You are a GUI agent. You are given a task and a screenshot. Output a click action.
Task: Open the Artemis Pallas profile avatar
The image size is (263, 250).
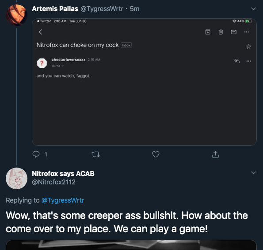[17, 15]
